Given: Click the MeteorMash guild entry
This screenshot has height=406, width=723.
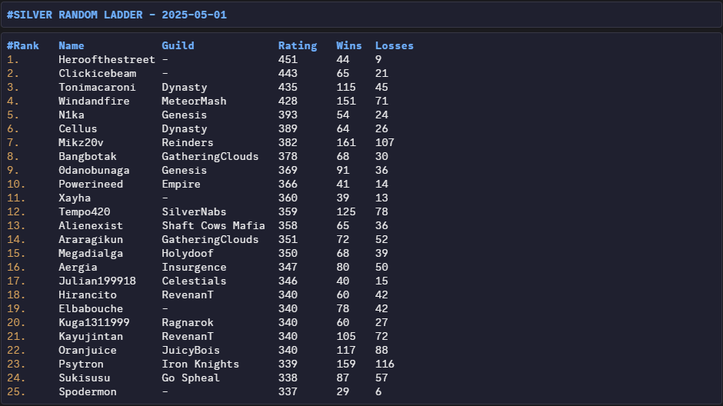Looking at the screenshot, I should [194, 101].
